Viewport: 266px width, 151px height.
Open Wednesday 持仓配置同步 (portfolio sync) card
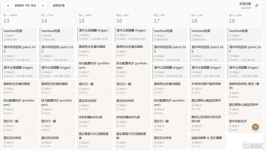(x=95, y=69)
